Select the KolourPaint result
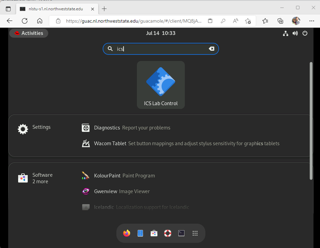Viewport: 320px width, 248px height. 118,176
